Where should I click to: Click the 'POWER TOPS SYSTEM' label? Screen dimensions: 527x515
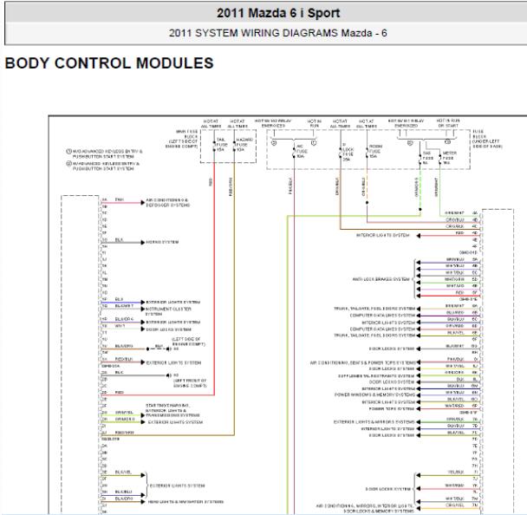pos(392,408)
